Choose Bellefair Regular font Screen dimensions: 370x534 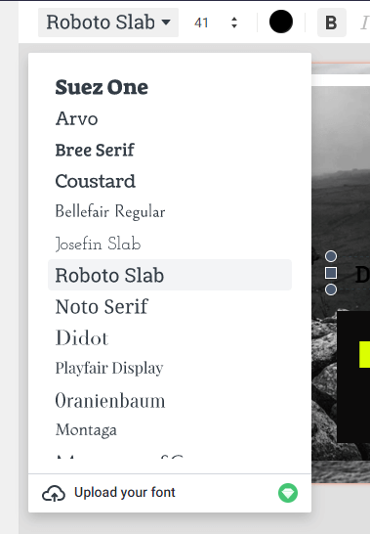tap(110, 211)
